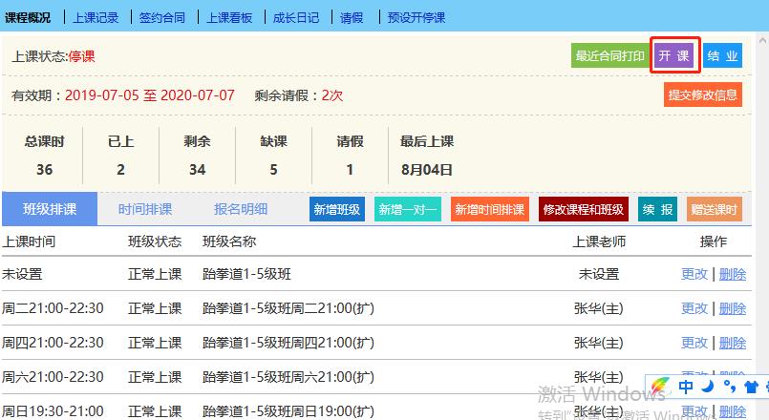This screenshot has height=420, width=769.
Task: Click 更改 for the 周二21:00-22:30 class
Action: point(694,308)
